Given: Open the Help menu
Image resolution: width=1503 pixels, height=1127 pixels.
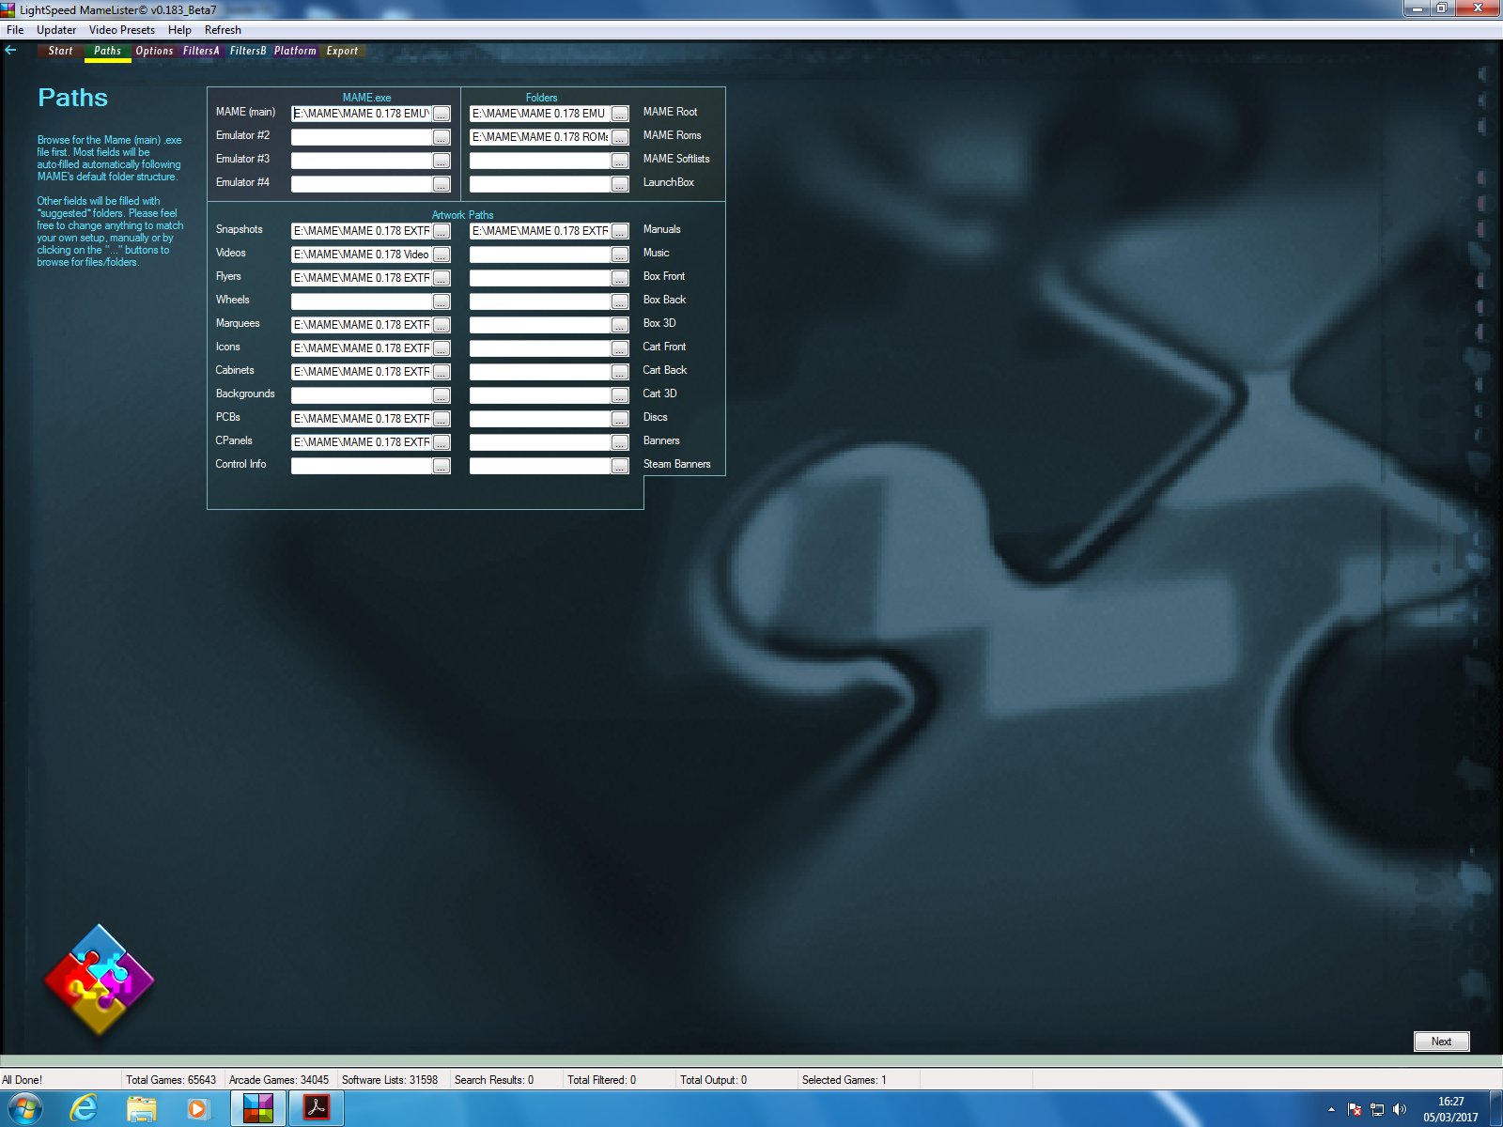Looking at the screenshot, I should [179, 30].
